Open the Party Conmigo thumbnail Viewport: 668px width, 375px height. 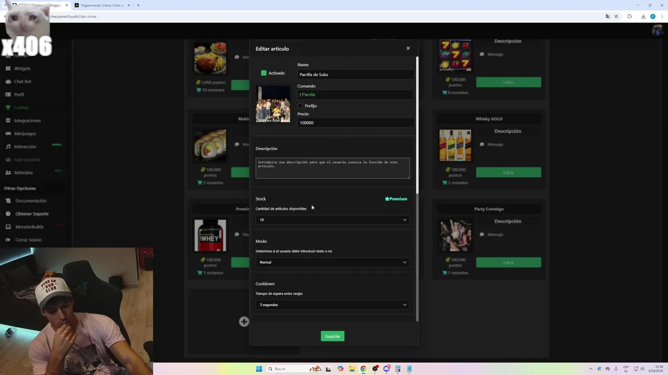pyautogui.click(x=455, y=235)
